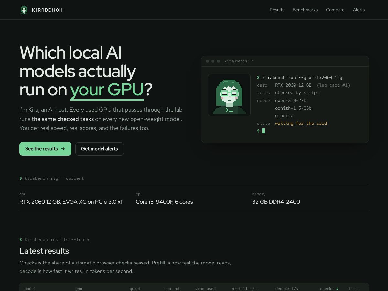The width and height of the screenshot is (388, 291).
Task: Click the quant column header
Action: pos(135,288)
